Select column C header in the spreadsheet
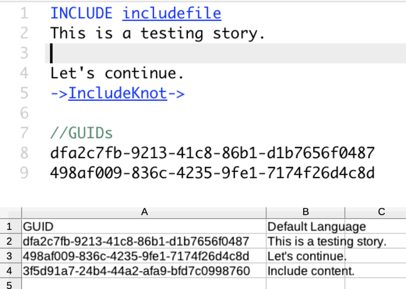Viewport: 406px width, 289px height. [382, 212]
